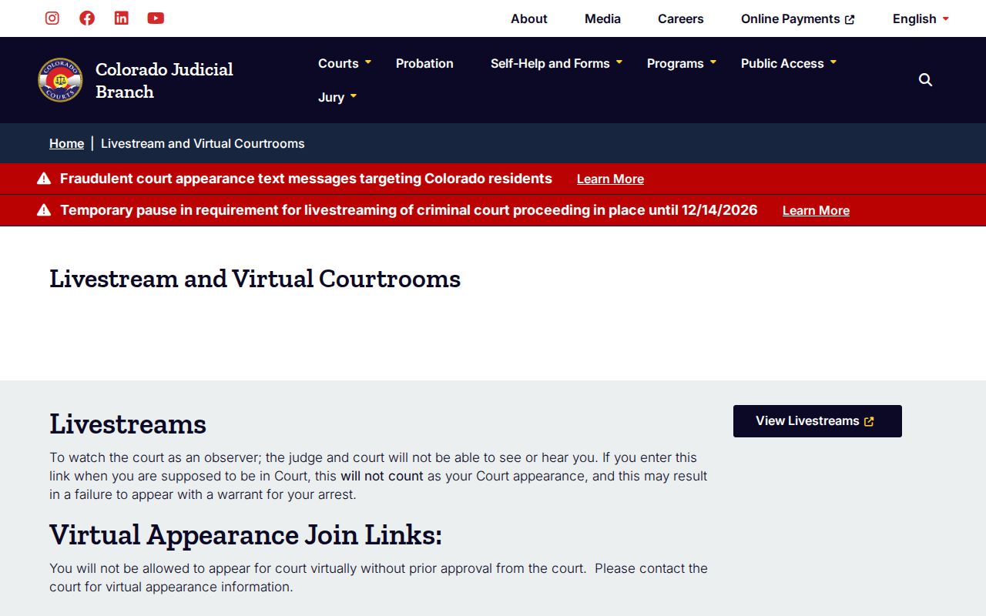Open the About page
The width and height of the screenshot is (986, 616).
[529, 18]
